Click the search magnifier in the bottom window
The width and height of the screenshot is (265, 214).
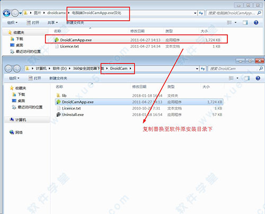[x=261, y=68]
